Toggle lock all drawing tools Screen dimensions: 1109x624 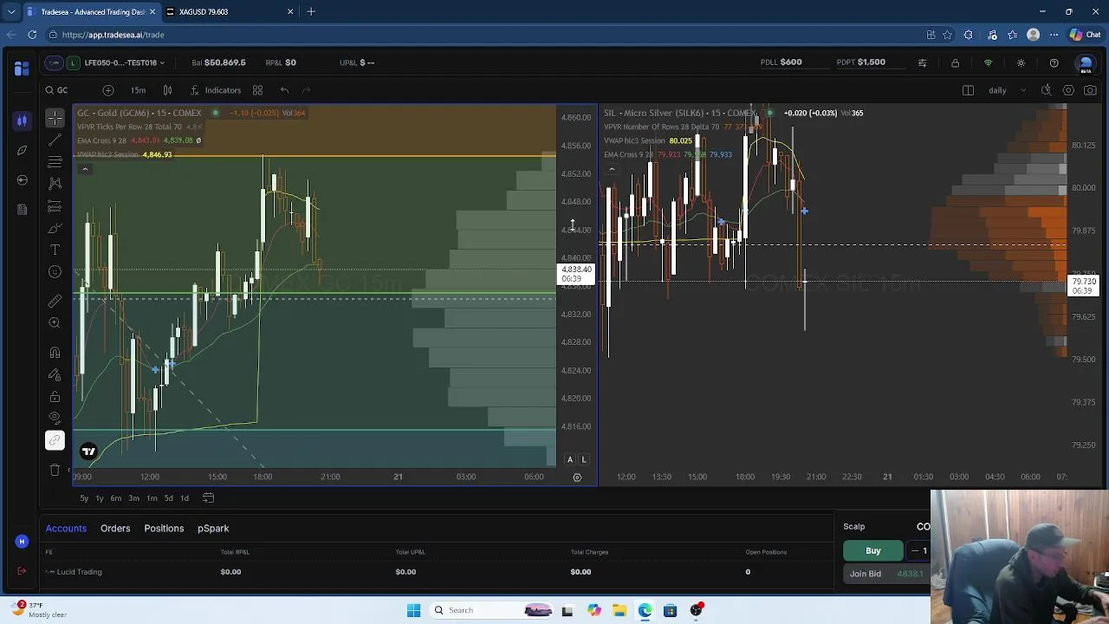(55, 397)
